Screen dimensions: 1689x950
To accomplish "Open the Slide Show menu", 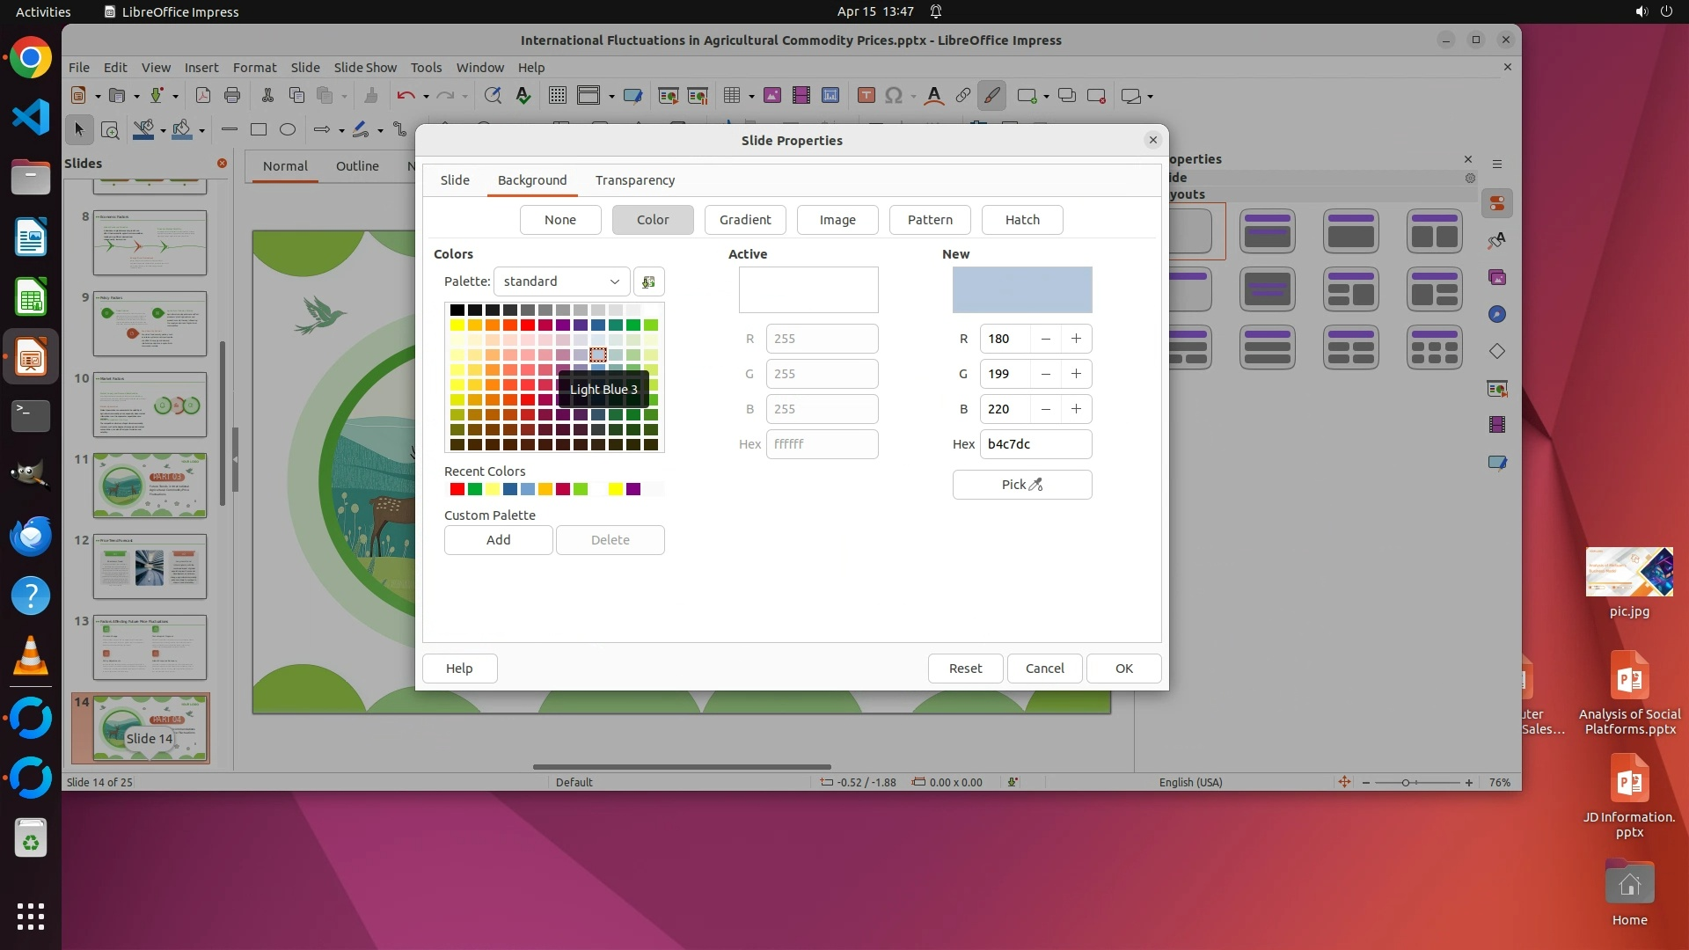I will [x=365, y=68].
